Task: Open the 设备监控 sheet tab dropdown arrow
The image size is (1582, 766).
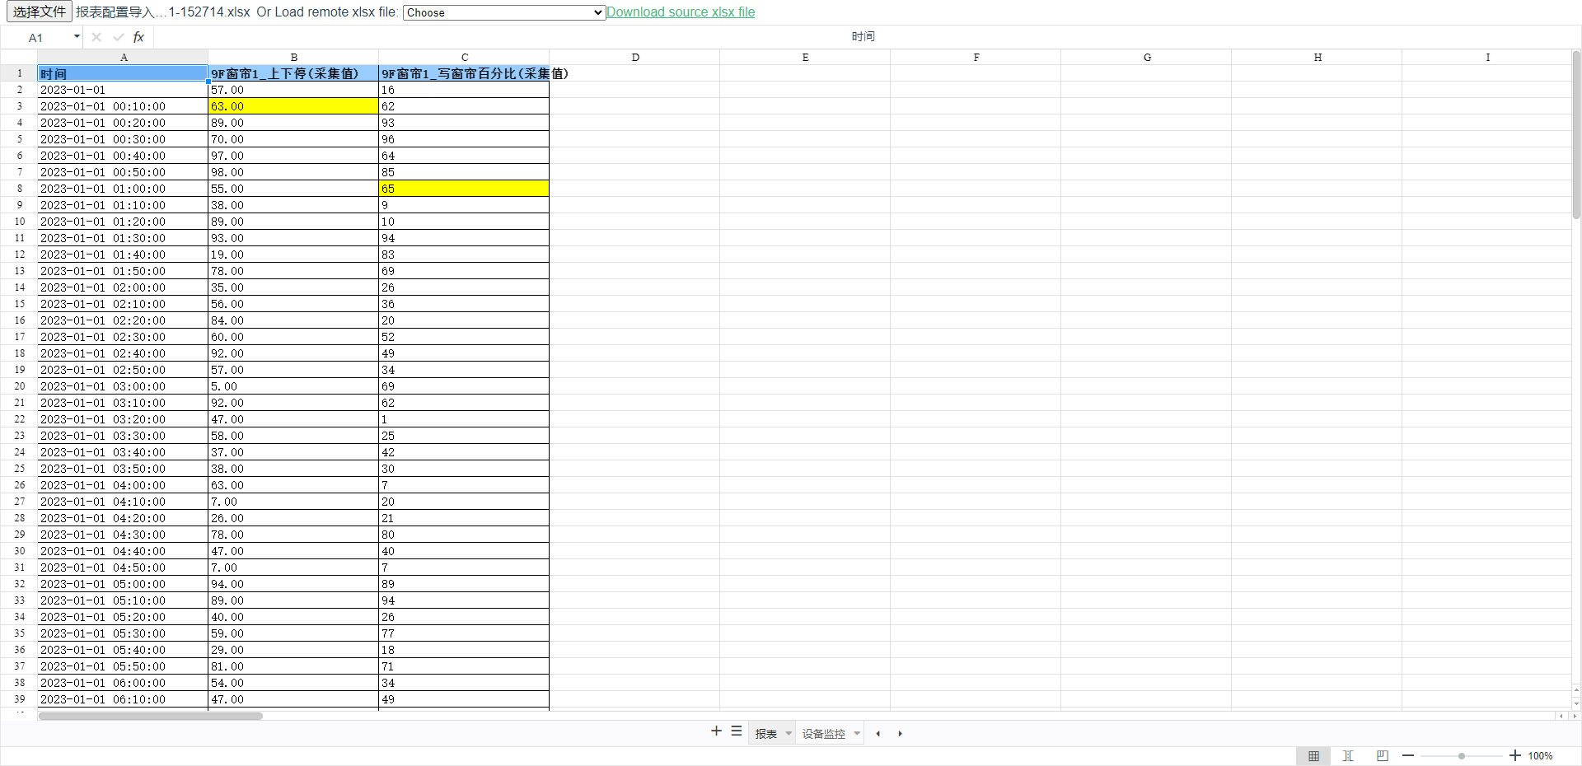Action: 857,734
